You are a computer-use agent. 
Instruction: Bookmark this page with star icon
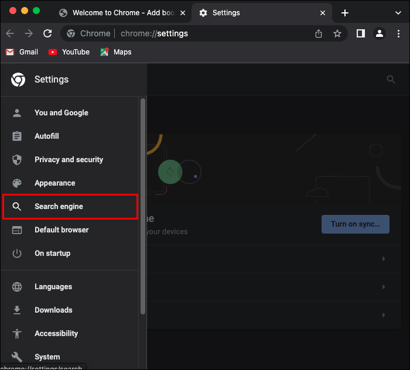pos(337,34)
